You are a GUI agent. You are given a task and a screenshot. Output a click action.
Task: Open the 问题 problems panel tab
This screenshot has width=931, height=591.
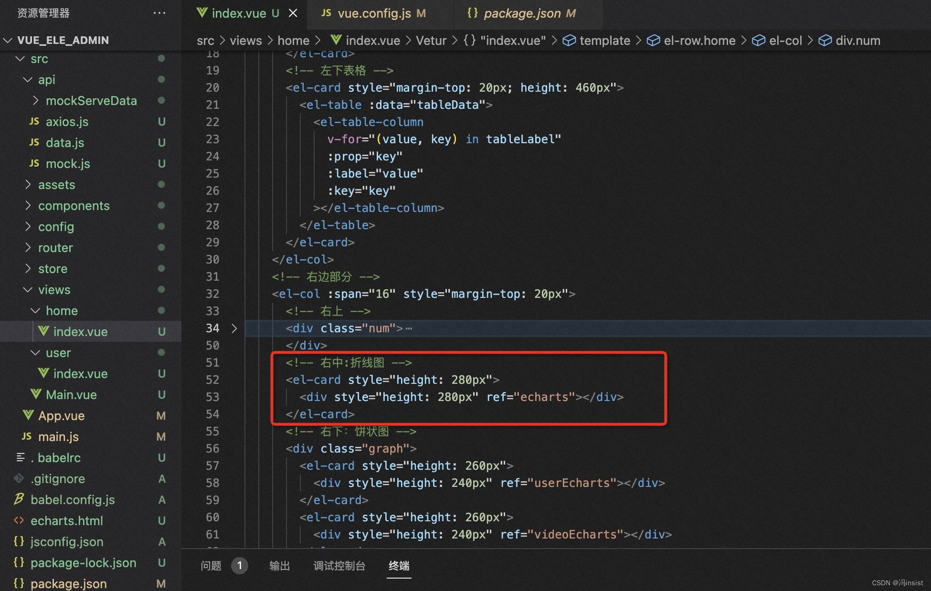point(211,566)
